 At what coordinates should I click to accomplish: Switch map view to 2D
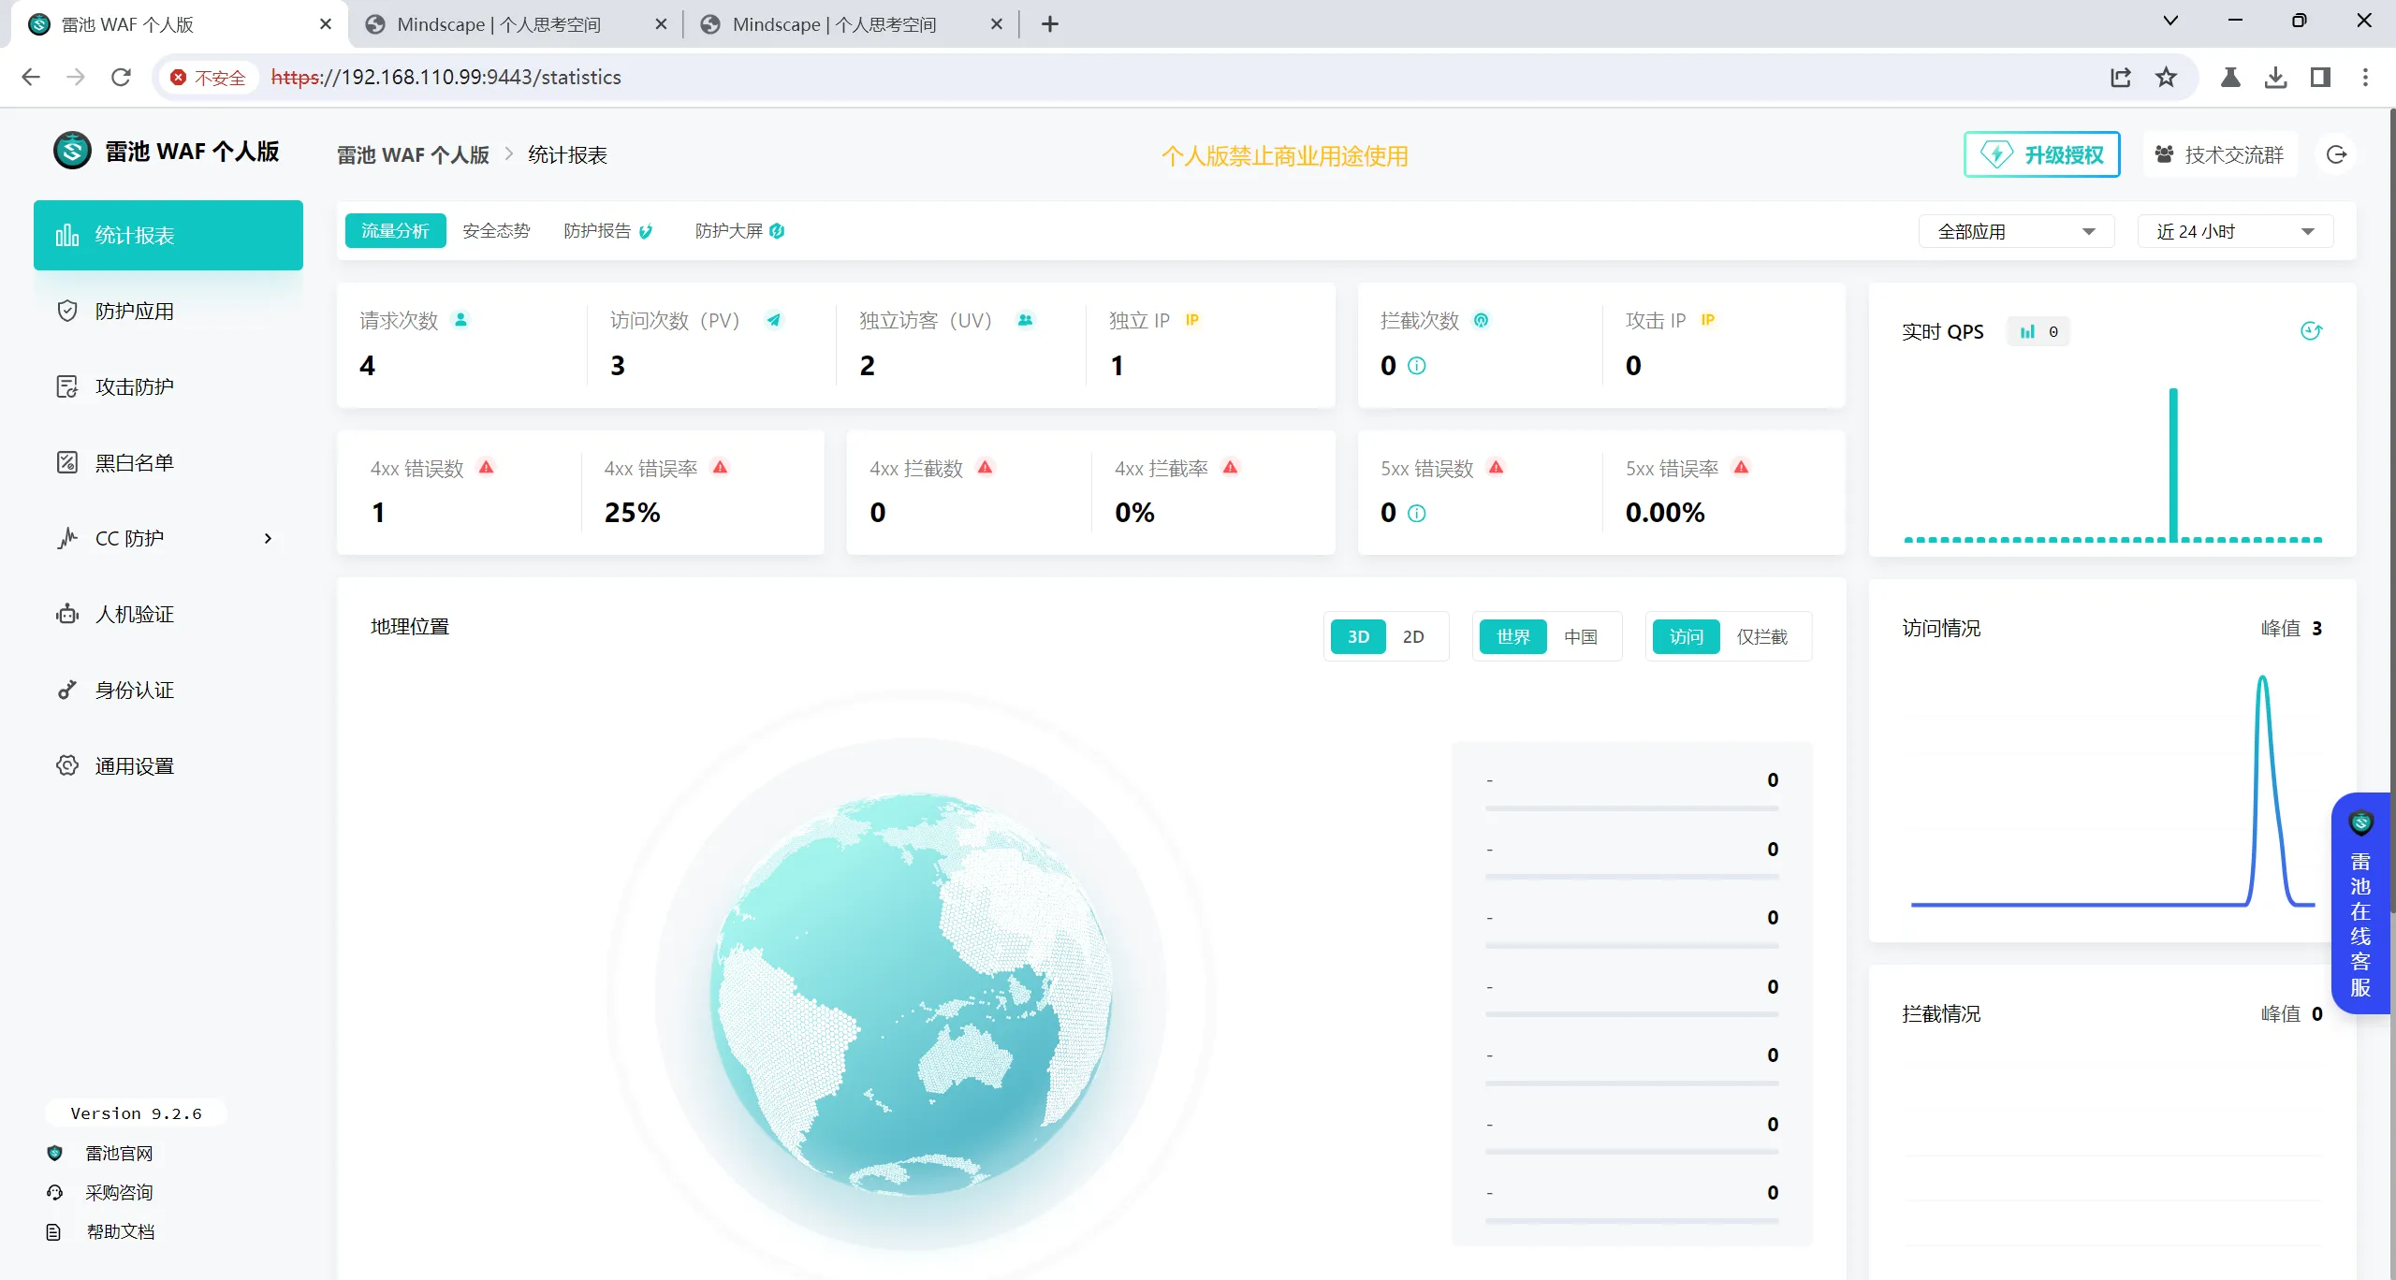click(1412, 636)
